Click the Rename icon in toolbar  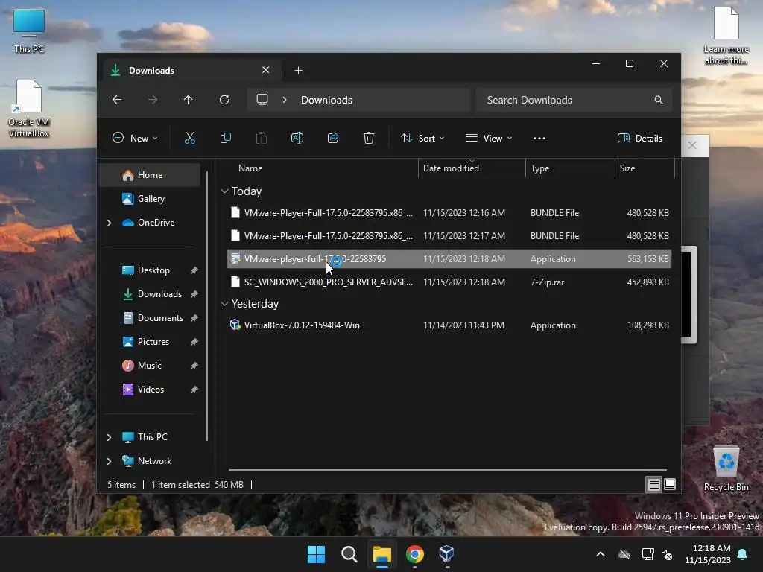pos(297,138)
